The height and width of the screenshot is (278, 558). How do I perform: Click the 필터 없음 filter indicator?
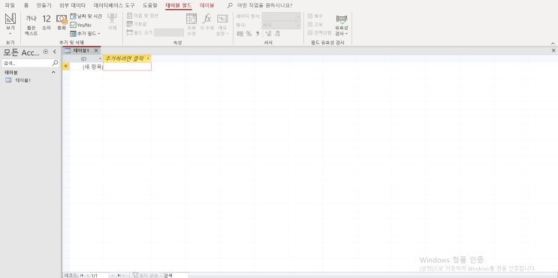(x=145, y=275)
